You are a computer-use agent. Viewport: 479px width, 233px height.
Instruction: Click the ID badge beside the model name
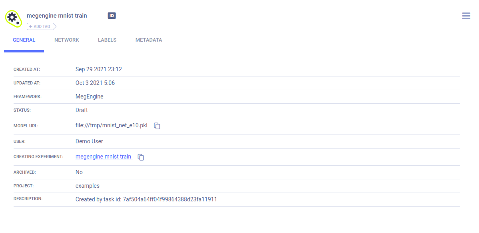[112, 16]
